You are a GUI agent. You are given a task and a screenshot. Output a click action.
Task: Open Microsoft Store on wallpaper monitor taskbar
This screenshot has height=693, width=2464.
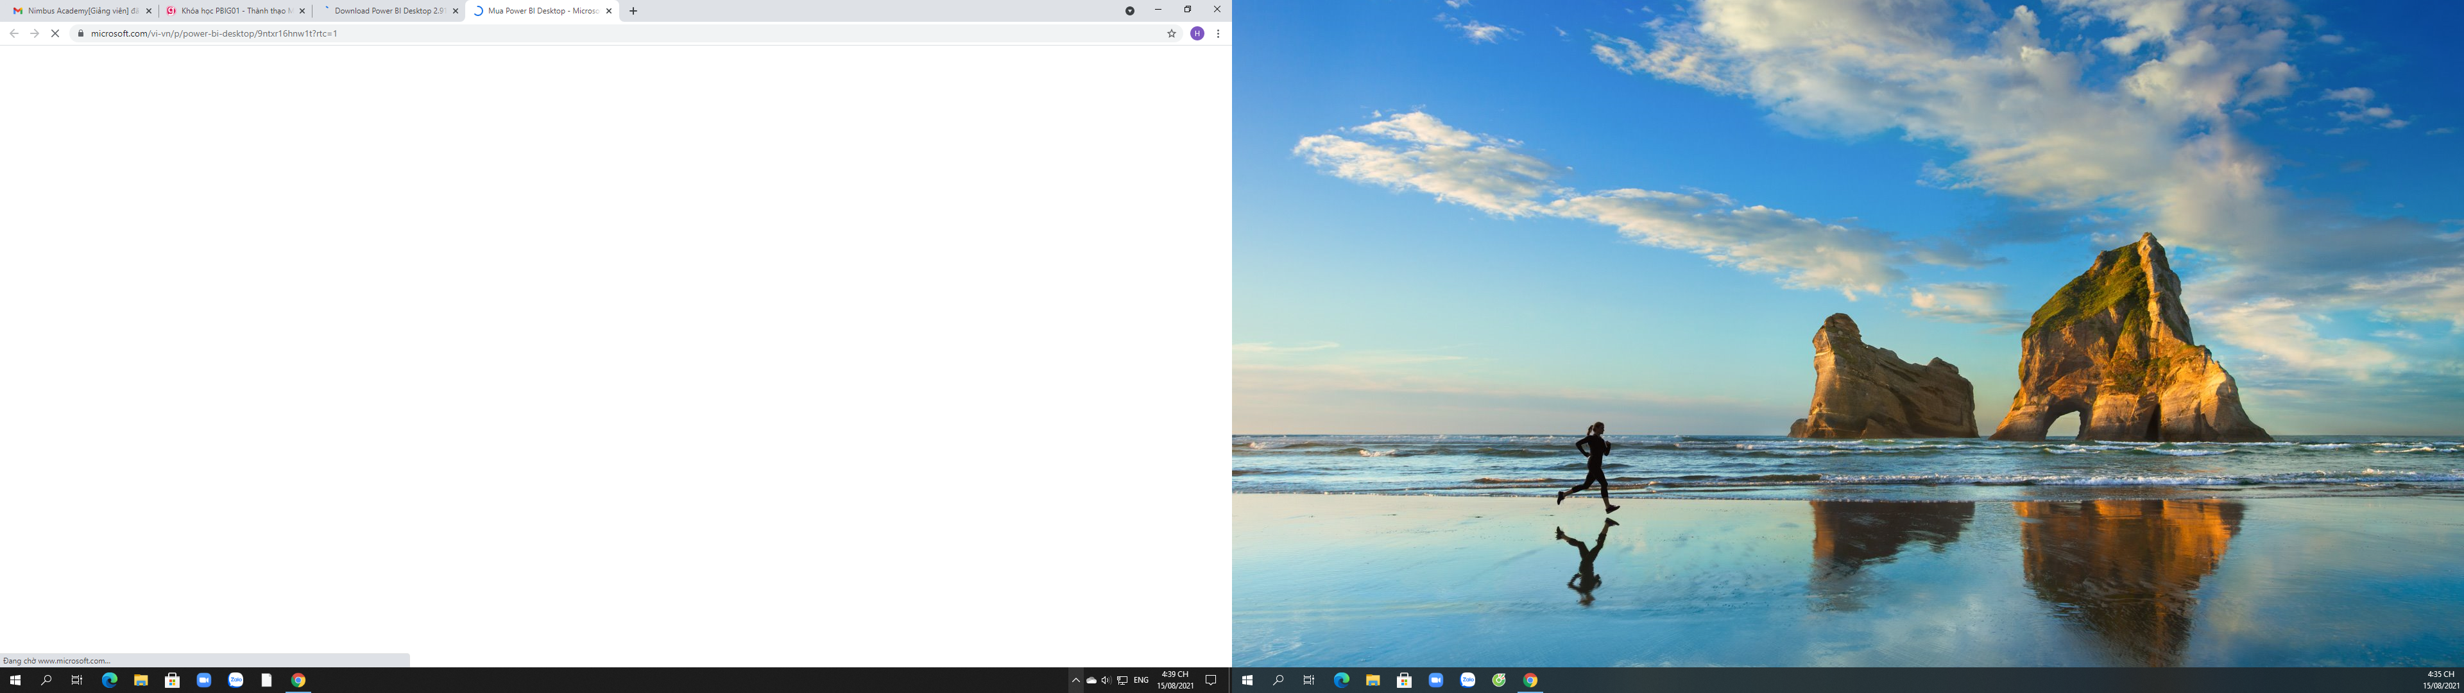click(x=1404, y=681)
